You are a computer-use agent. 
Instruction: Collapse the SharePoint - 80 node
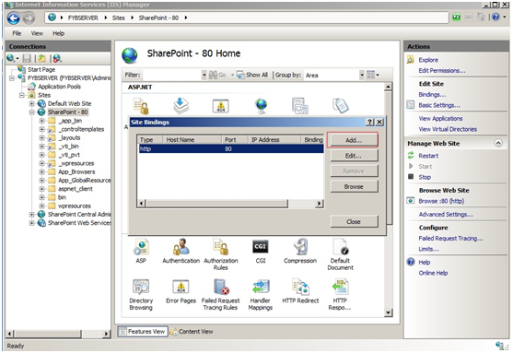click(31, 112)
